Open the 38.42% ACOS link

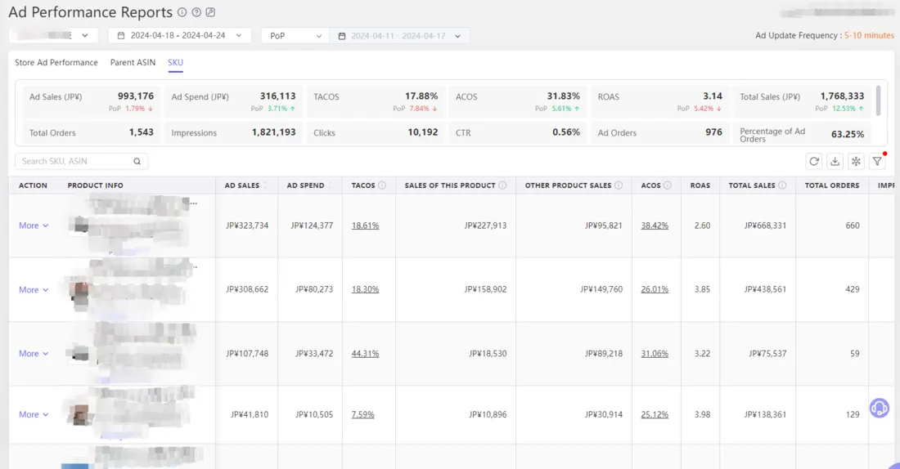pos(655,226)
